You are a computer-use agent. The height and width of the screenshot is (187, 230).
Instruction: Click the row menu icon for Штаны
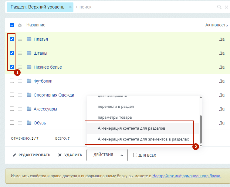point(20,53)
